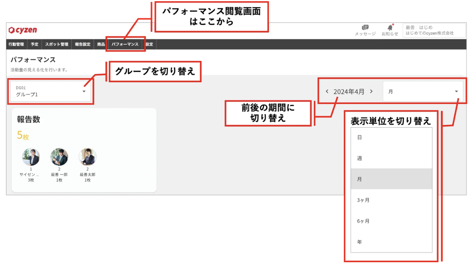Open the 設定 menu
475x267 pixels.
click(149, 44)
